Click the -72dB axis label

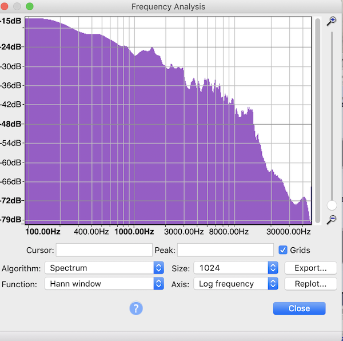(11, 200)
